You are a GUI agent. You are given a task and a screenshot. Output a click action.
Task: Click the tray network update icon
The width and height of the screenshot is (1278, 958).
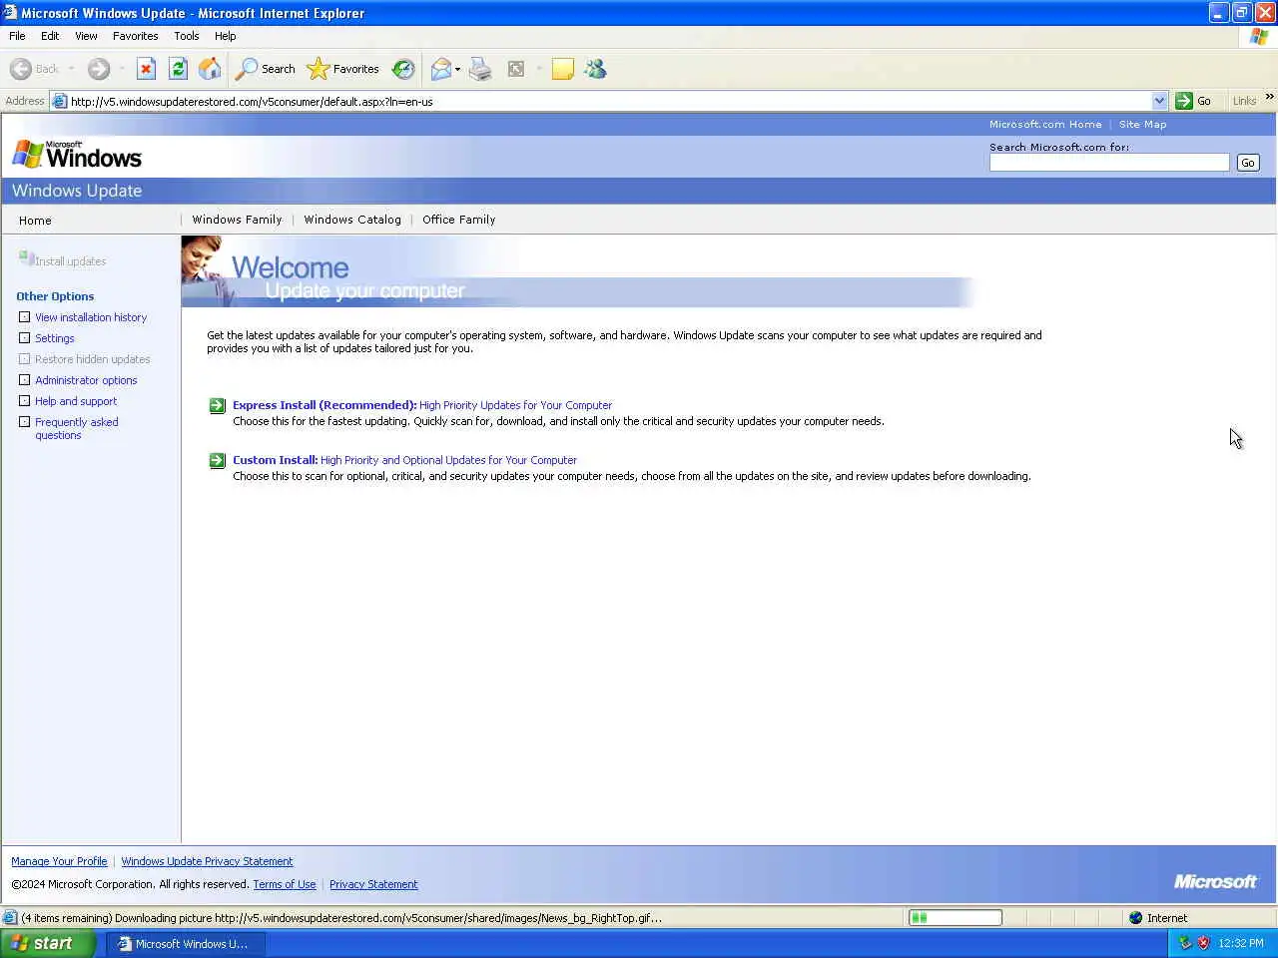pyautogui.click(x=1185, y=943)
